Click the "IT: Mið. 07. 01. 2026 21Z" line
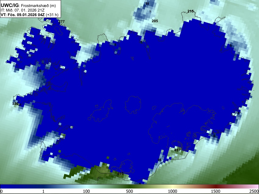This screenshot has width=259, height=194. pos(23,10)
